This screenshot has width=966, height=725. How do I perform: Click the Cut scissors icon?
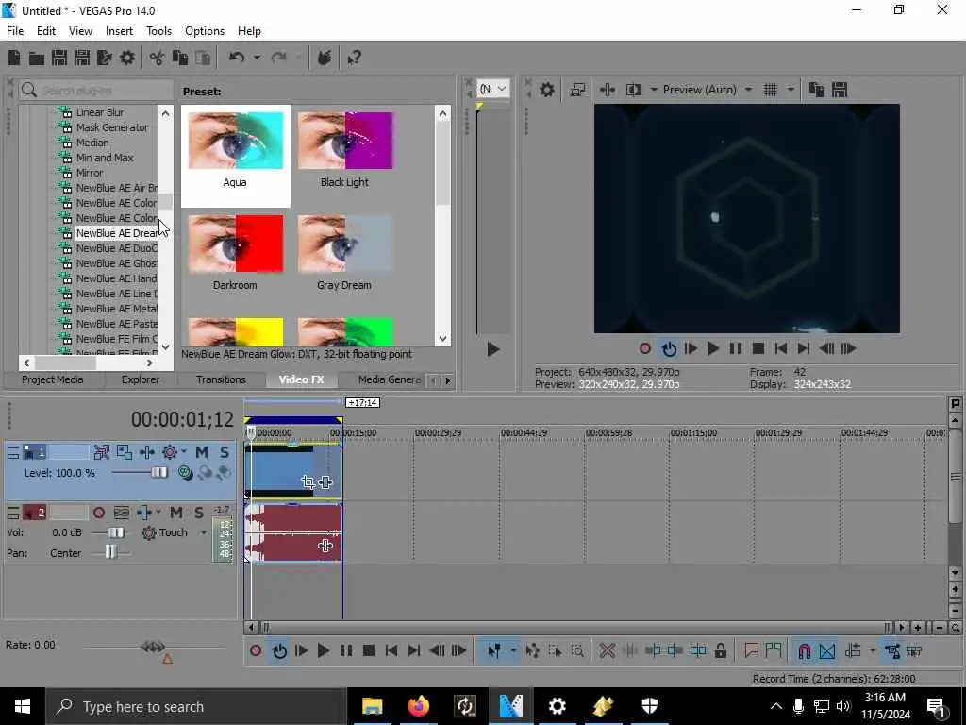158,58
